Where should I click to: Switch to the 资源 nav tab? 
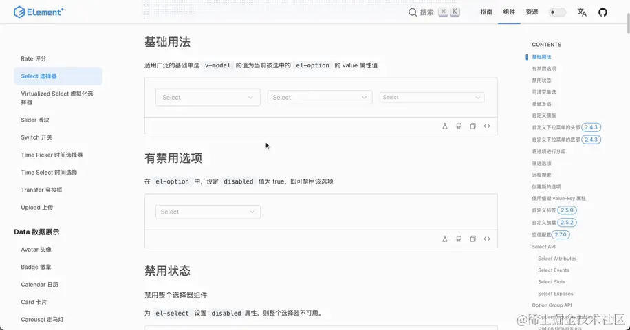532,12
